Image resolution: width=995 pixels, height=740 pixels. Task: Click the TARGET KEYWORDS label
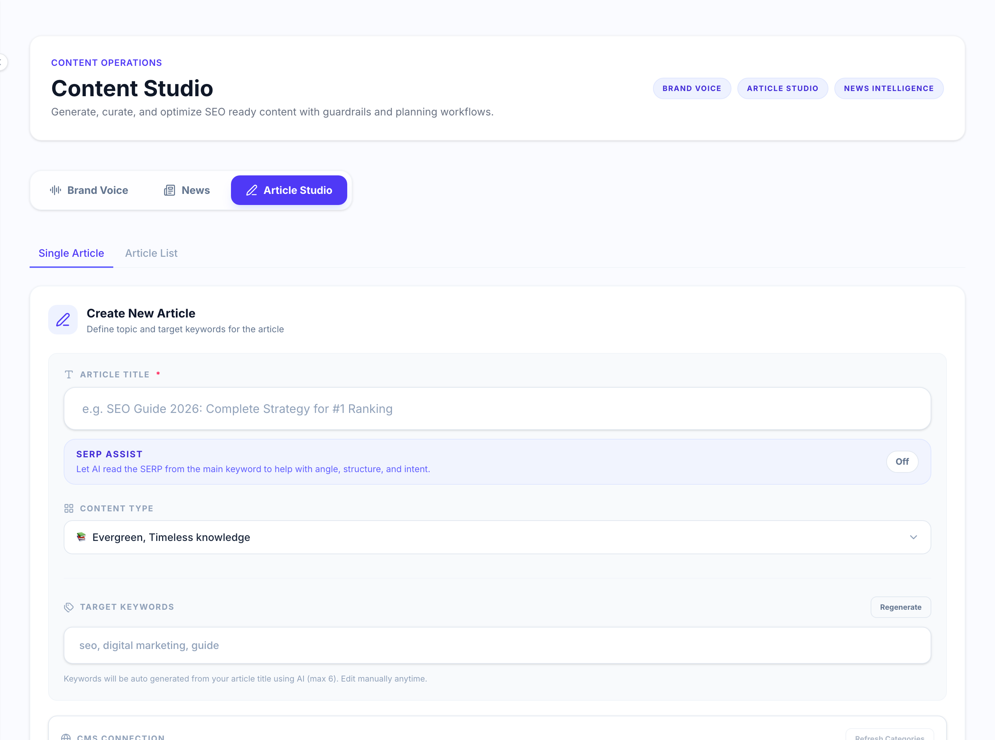127,607
